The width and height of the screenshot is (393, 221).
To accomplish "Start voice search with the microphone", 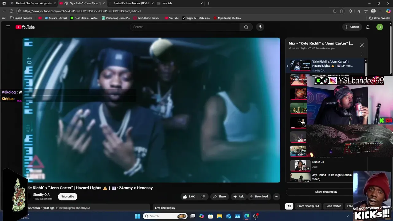I will [x=260, y=27].
